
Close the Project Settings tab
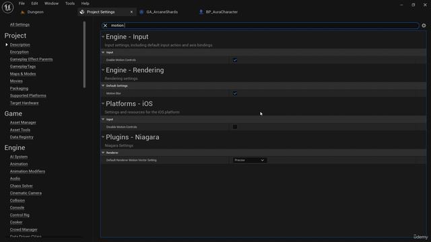pyautogui.click(x=132, y=12)
